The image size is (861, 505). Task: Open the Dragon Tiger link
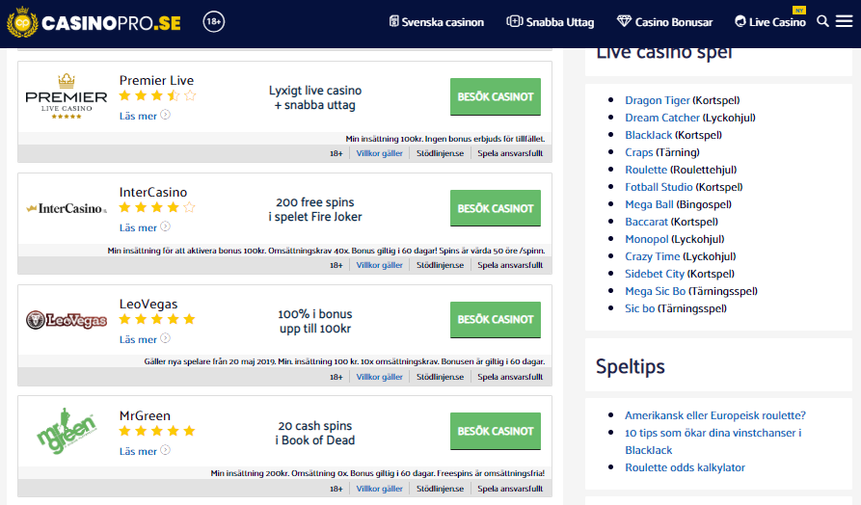point(658,100)
